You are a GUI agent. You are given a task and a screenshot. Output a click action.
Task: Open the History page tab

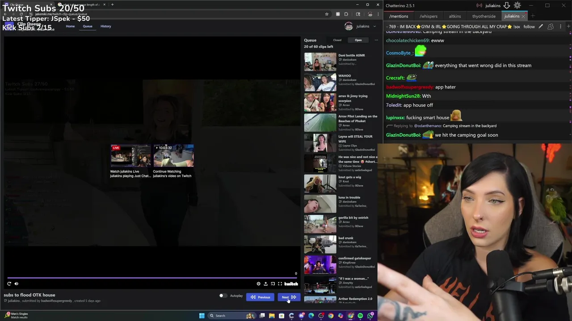coord(105,26)
